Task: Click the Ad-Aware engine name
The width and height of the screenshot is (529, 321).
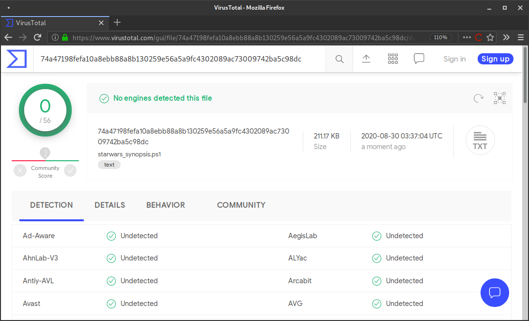Action: [38, 236]
